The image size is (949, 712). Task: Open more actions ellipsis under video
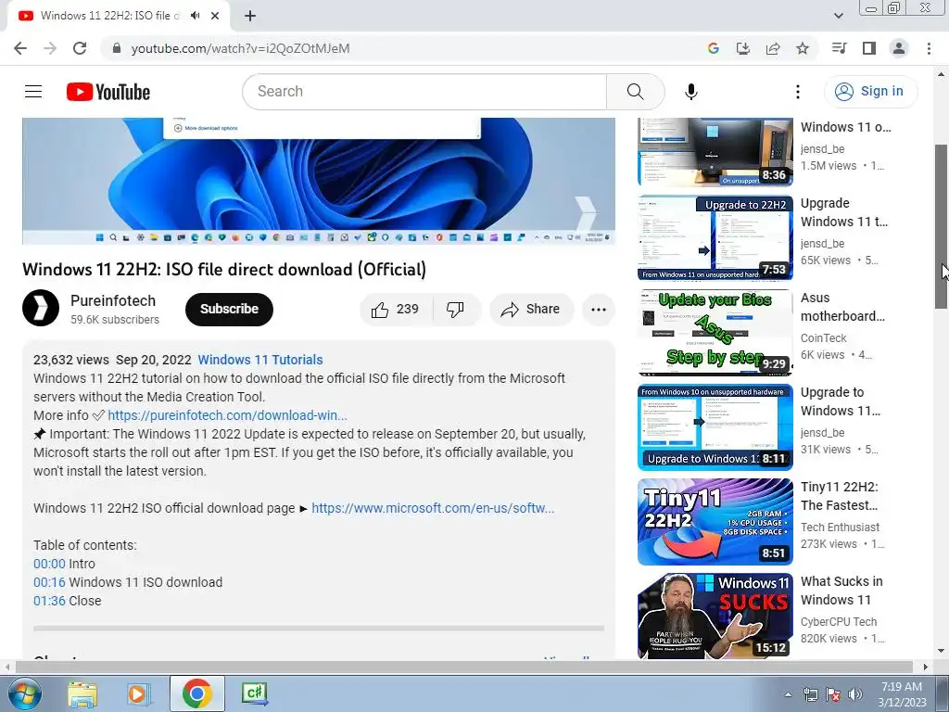599,310
